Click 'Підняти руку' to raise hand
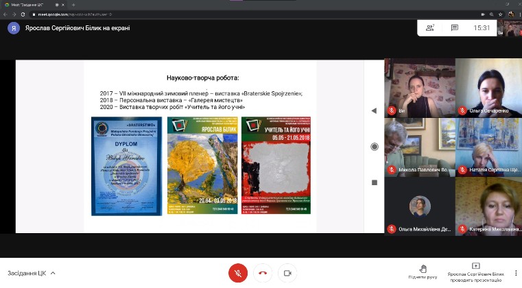Image resolution: width=522 pixels, height=288 pixels. 423,272
